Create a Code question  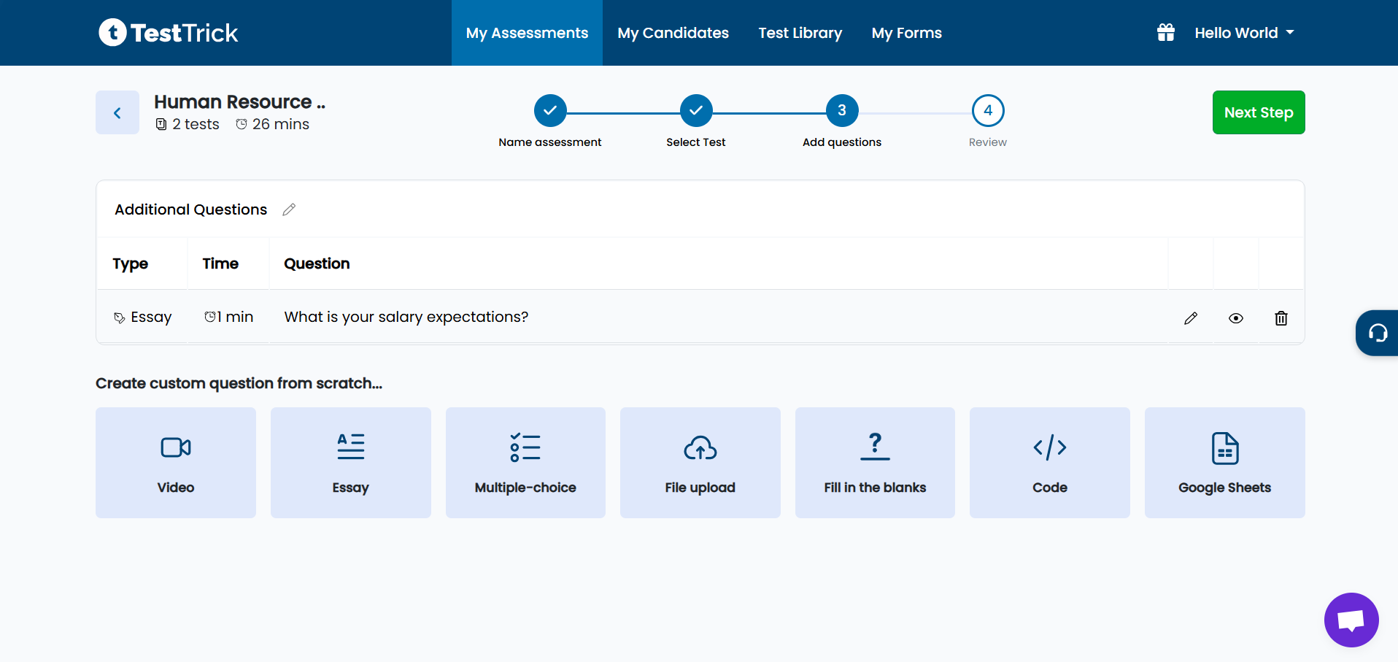point(1050,463)
